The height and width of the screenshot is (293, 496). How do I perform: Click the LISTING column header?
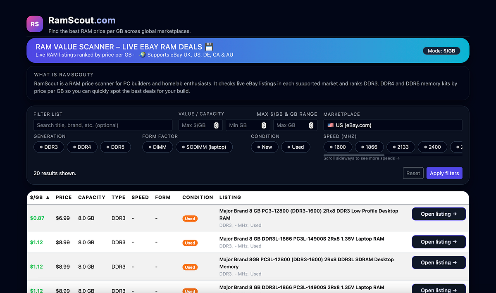(x=230, y=198)
